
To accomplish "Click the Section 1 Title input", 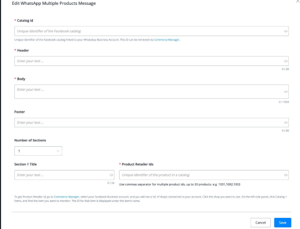I will coord(64,175).
